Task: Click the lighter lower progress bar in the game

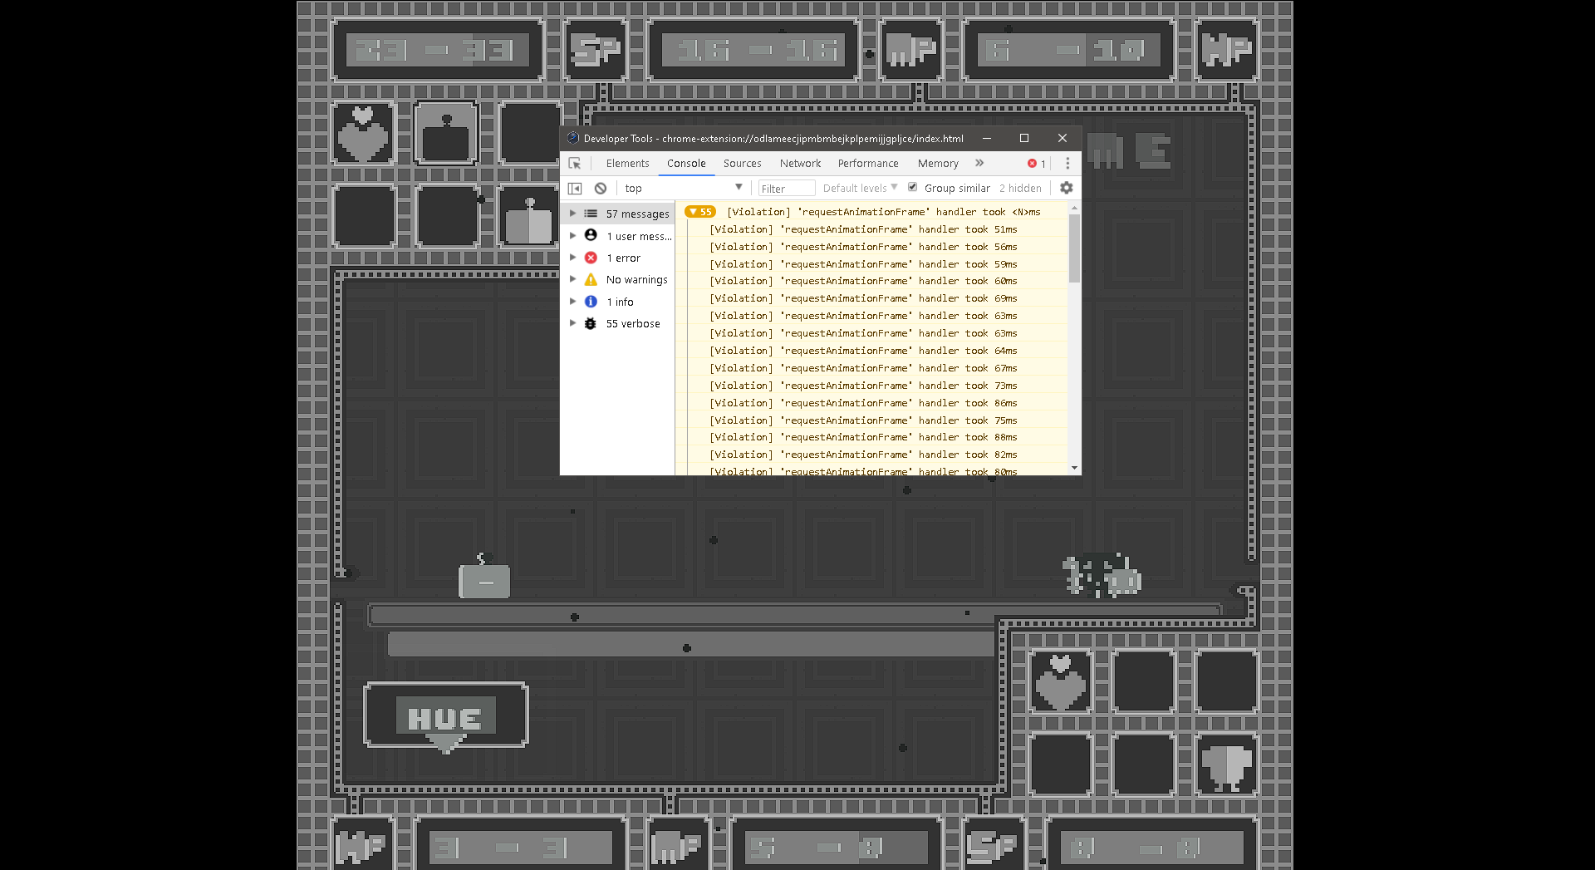Action: point(691,645)
